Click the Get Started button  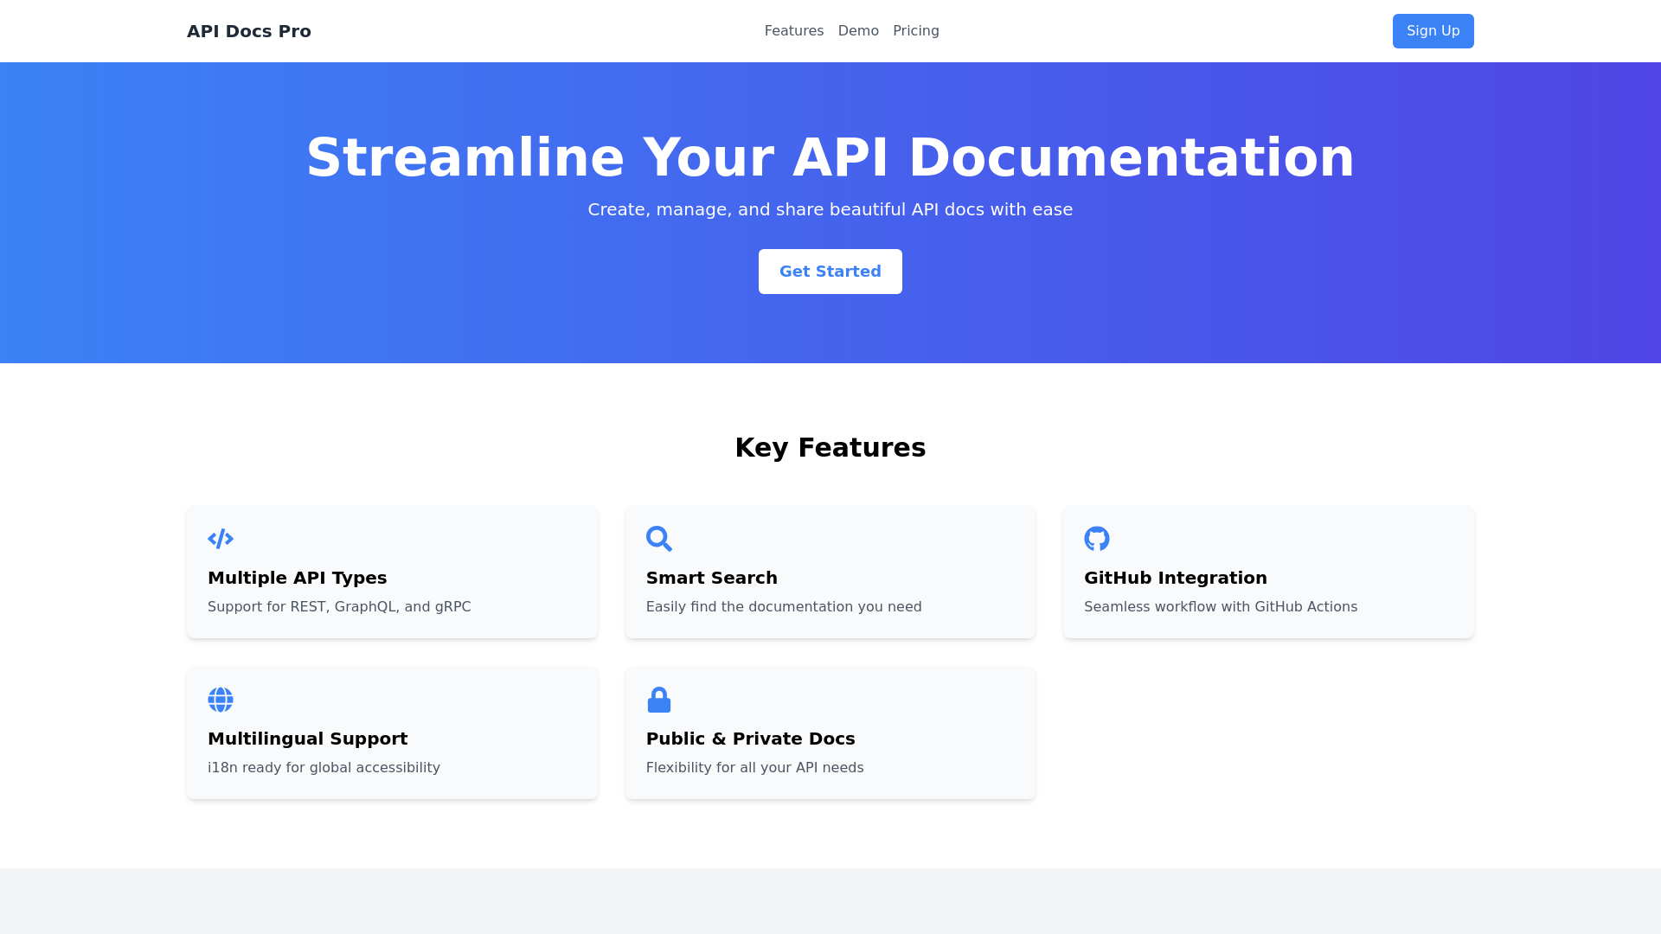tap(830, 271)
